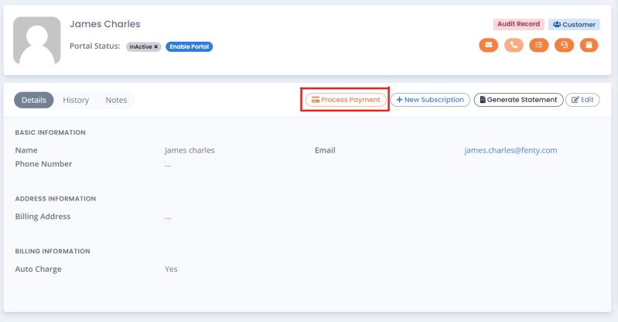Create a New Subscription
This screenshot has height=322, width=618.
430,100
